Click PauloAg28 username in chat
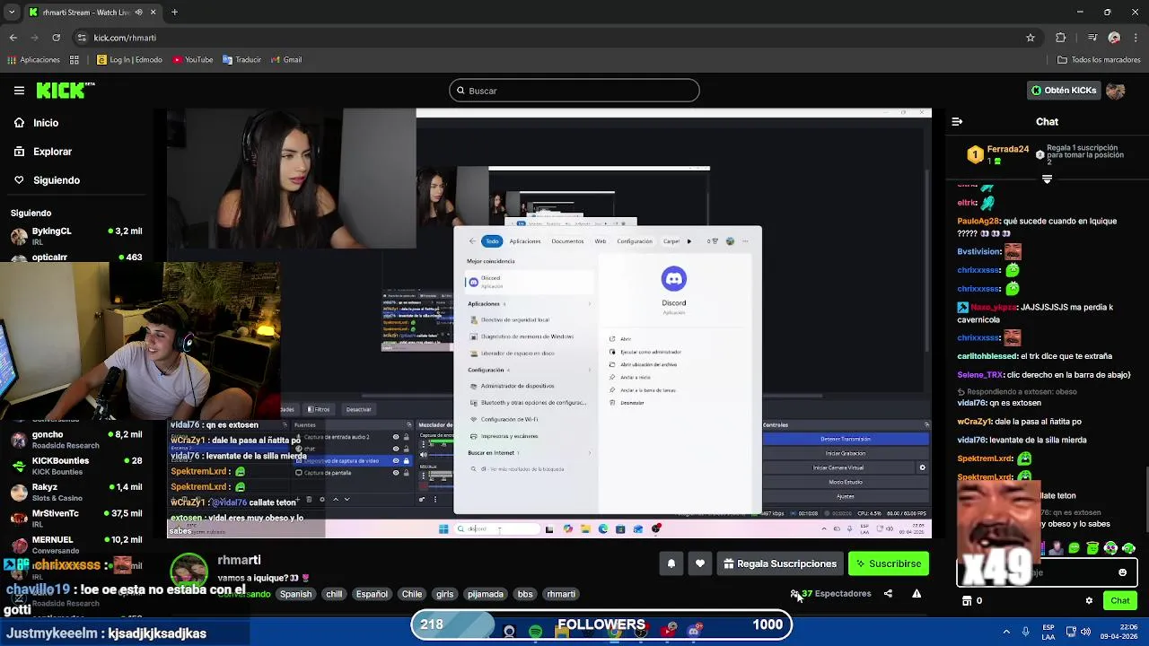 pos(977,221)
